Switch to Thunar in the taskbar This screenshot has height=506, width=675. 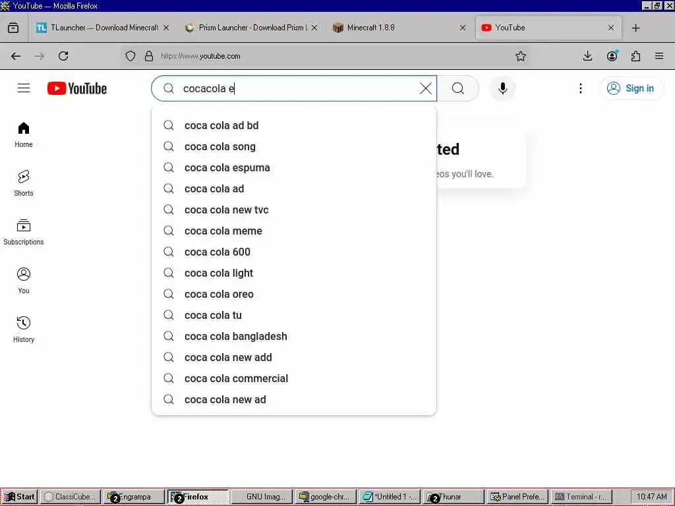tap(454, 497)
